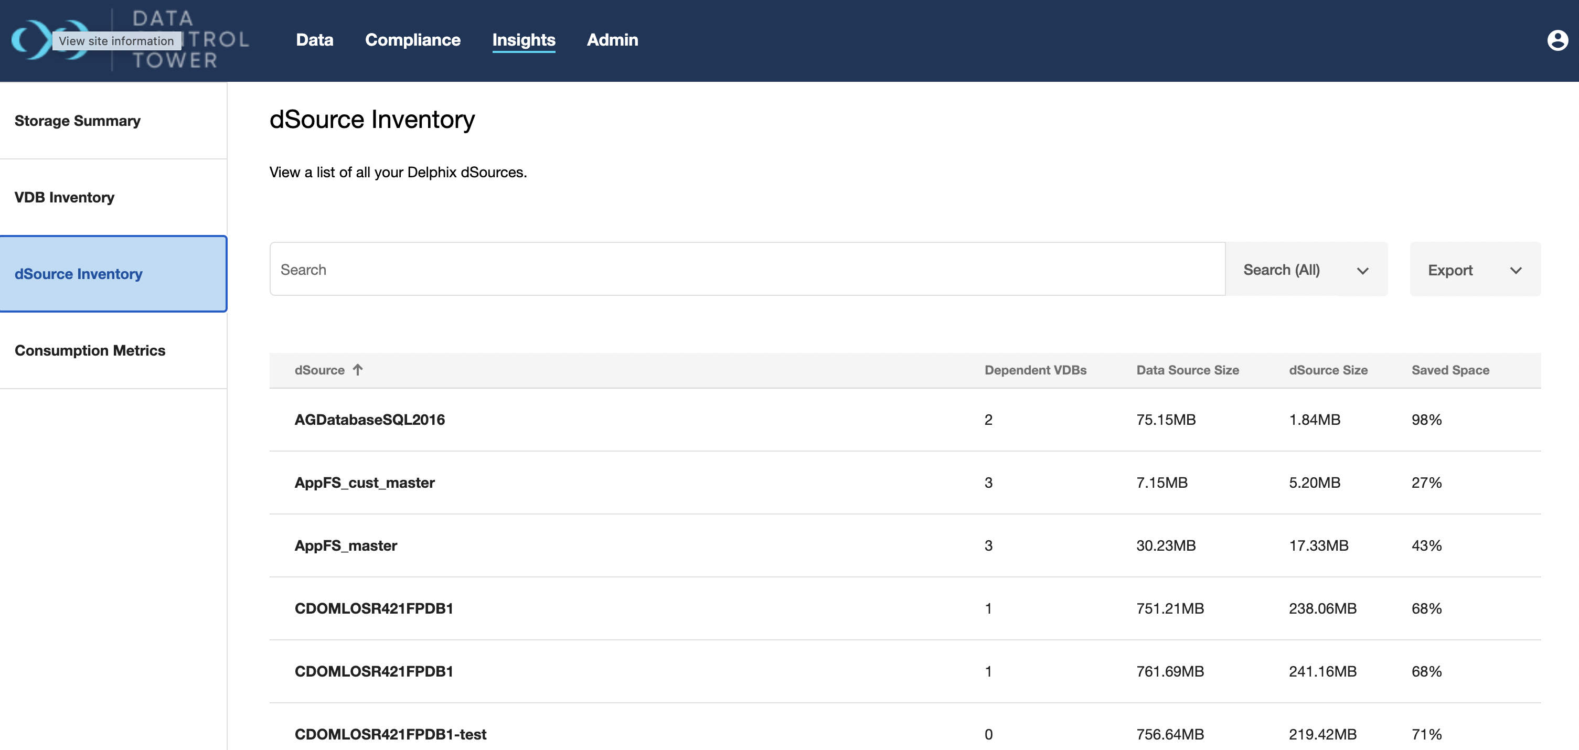The image size is (1579, 750).
Task: Click the user account profile icon
Action: [1557, 40]
